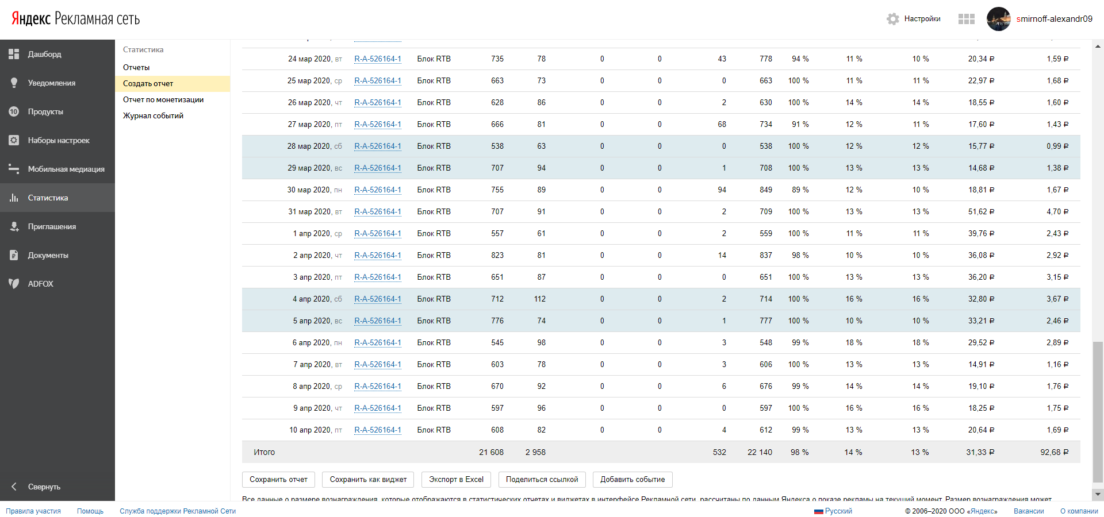The image size is (1104, 517).
Task: Open the Yandex services grid icon
Action: pyautogui.click(x=966, y=19)
